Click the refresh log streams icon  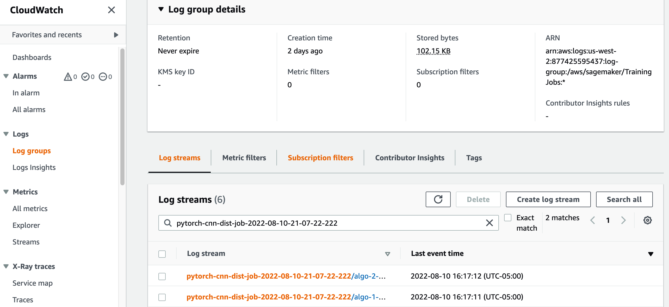coord(438,199)
